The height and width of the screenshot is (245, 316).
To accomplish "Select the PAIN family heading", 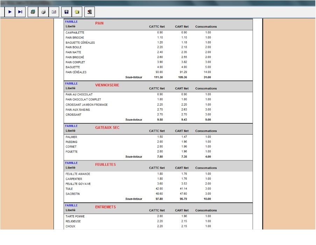I will [x=99, y=23].
